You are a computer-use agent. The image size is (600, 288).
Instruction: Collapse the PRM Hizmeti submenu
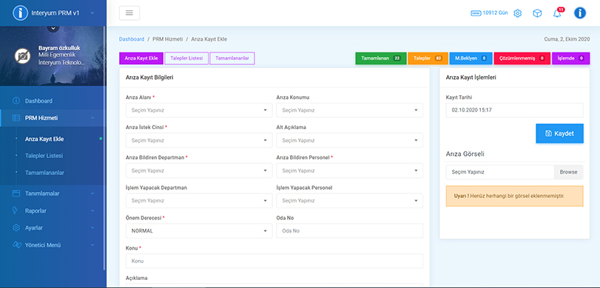(92, 118)
